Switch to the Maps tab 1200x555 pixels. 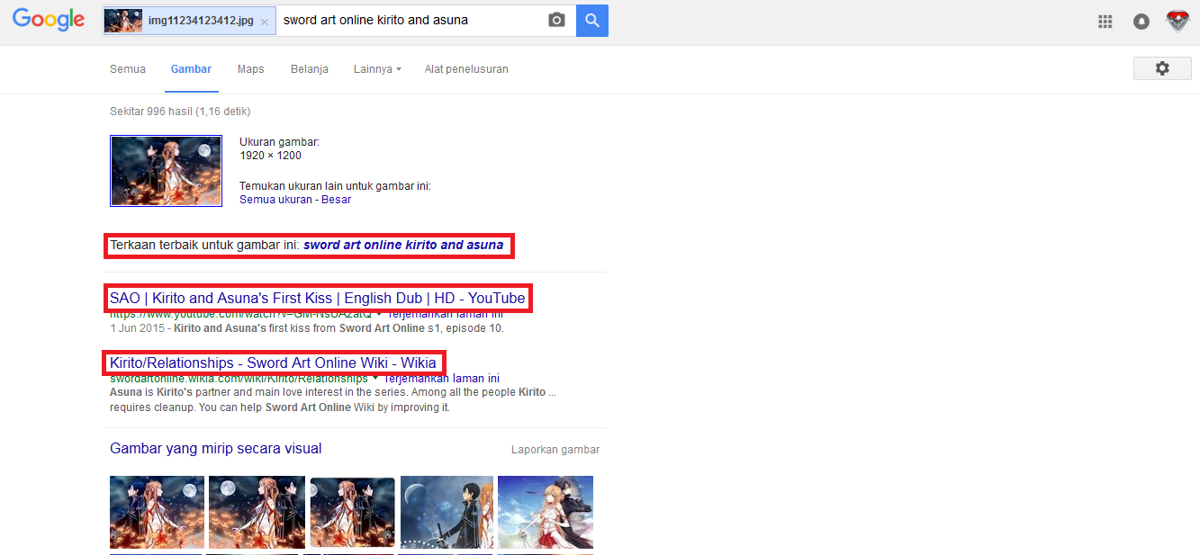point(251,69)
